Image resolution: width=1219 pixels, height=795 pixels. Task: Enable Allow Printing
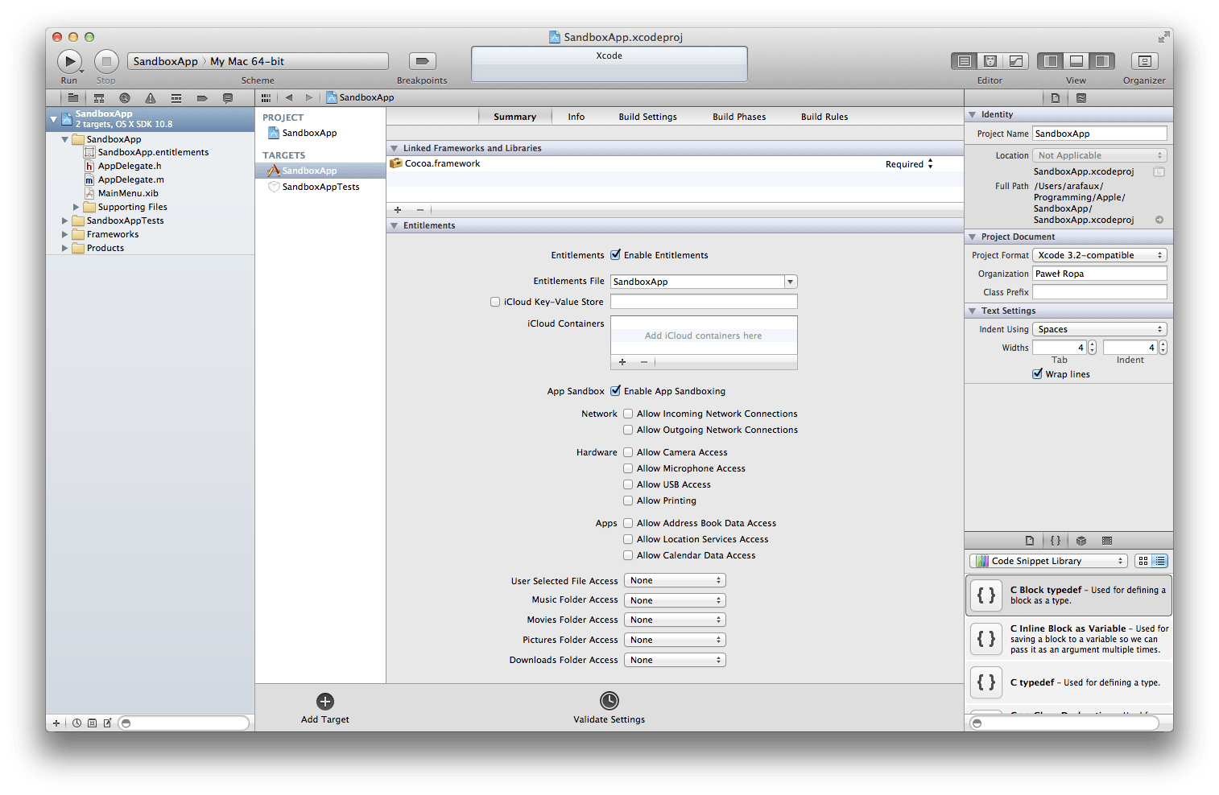628,500
